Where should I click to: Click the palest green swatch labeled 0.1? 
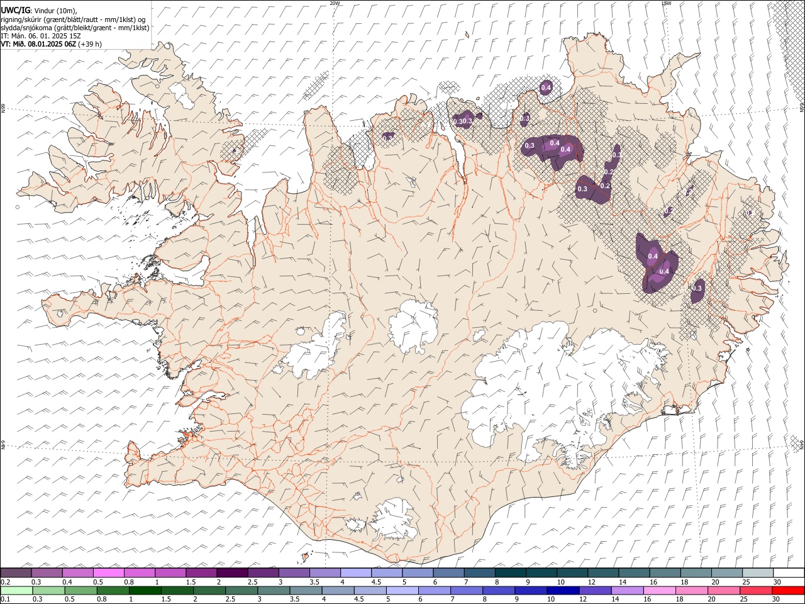pyautogui.click(x=16, y=590)
